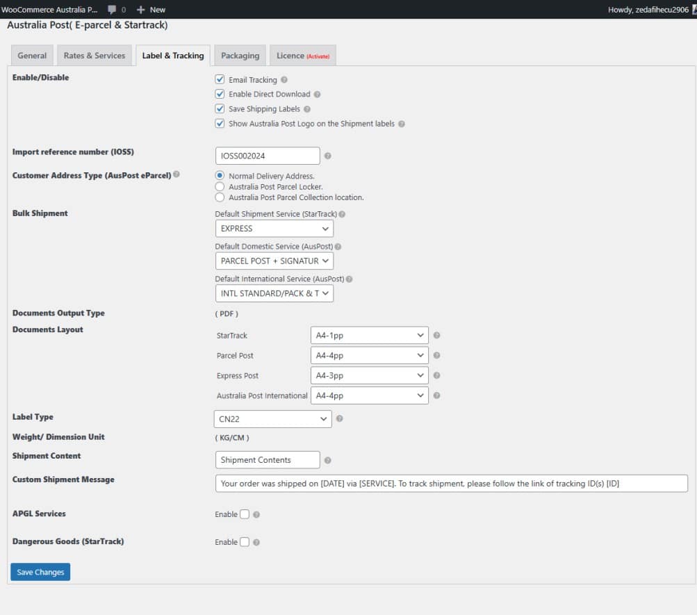
Task: Click Save Changes button
Action: [x=40, y=572]
